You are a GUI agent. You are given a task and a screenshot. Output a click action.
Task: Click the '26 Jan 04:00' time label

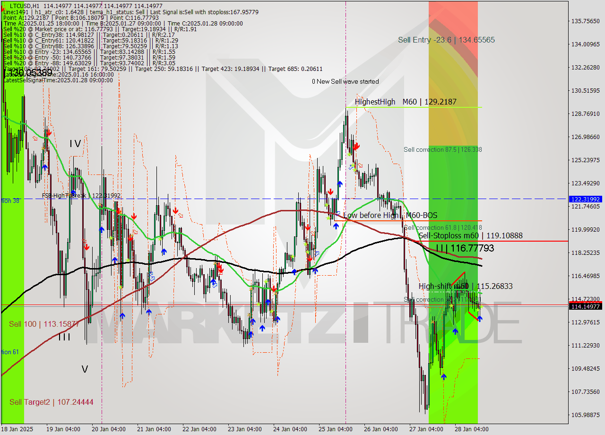[380, 429]
